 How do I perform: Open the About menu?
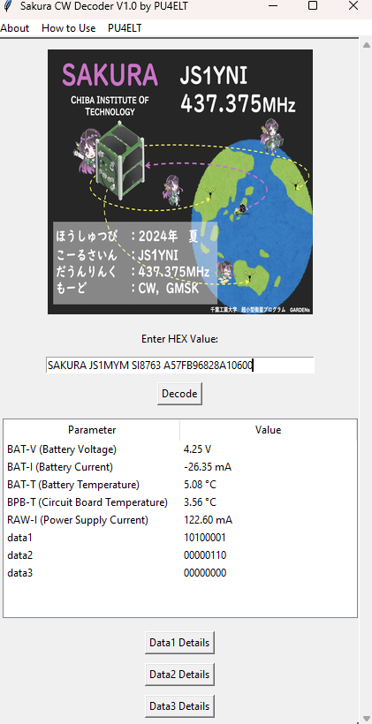coord(14,28)
